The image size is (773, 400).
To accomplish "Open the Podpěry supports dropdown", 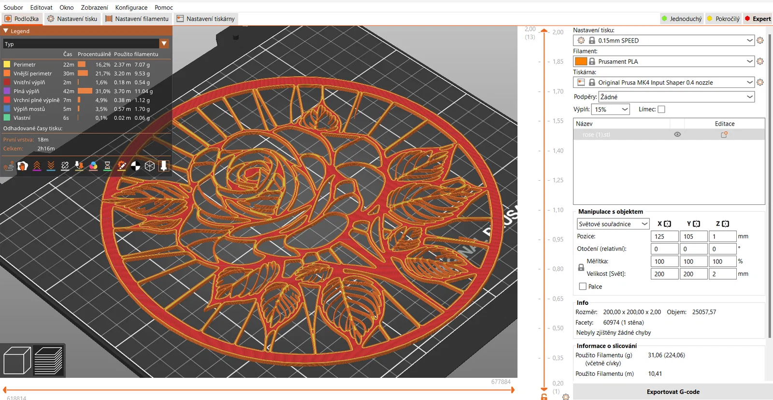I will tap(676, 97).
